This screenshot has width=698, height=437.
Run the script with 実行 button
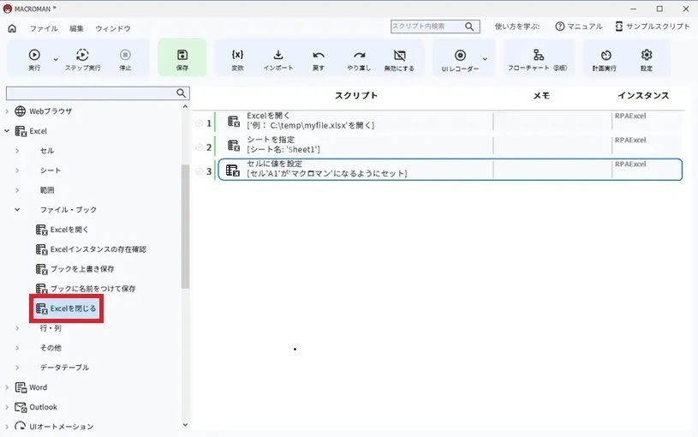[x=34, y=59]
